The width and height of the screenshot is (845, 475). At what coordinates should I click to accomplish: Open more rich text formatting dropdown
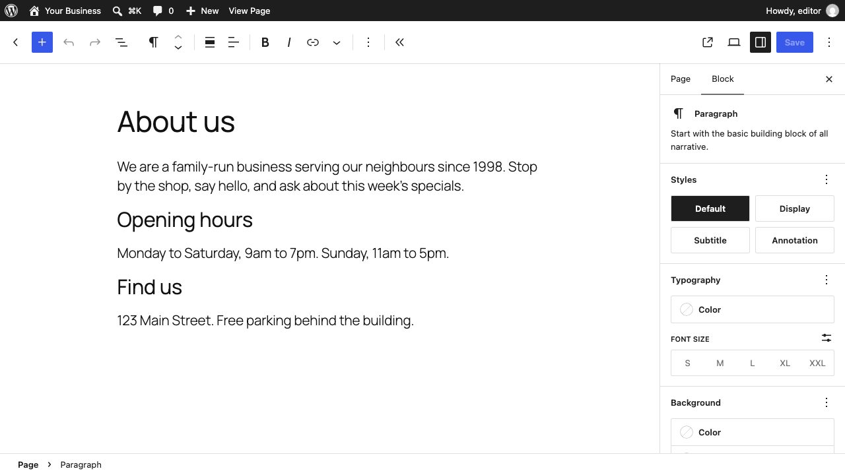click(x=337, y=42)
